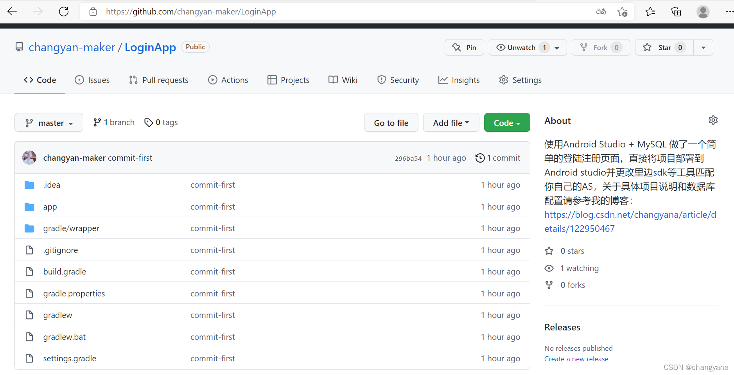Pin the repository with the Pin button
The image size is (734, 375).
coord(464,47)
